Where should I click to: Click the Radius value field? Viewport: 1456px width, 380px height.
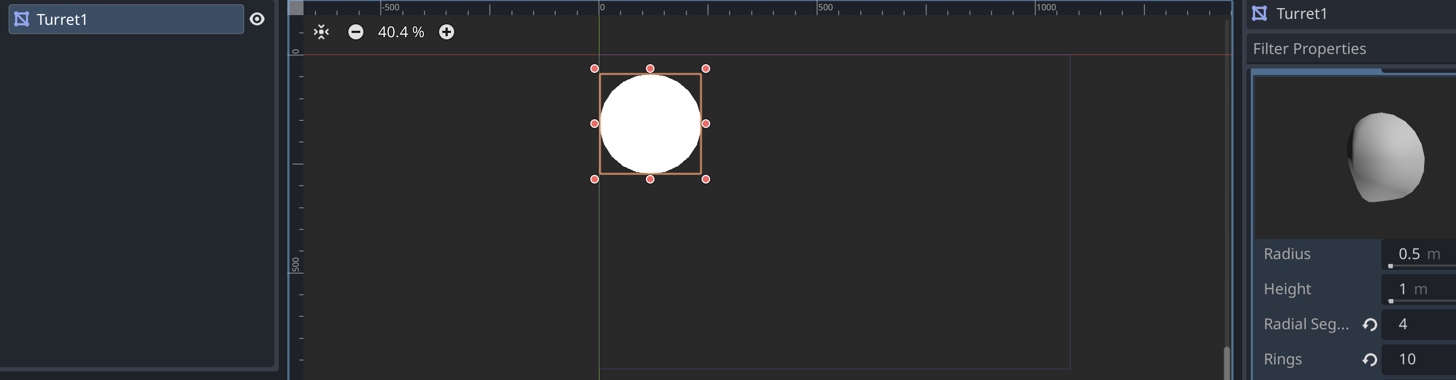(x=1418, y=254)
